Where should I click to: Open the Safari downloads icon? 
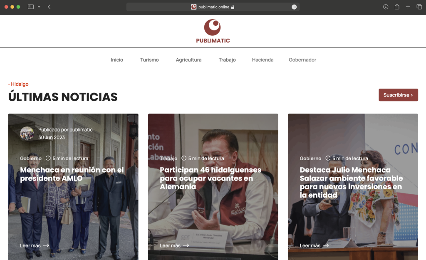click(386, 7)
